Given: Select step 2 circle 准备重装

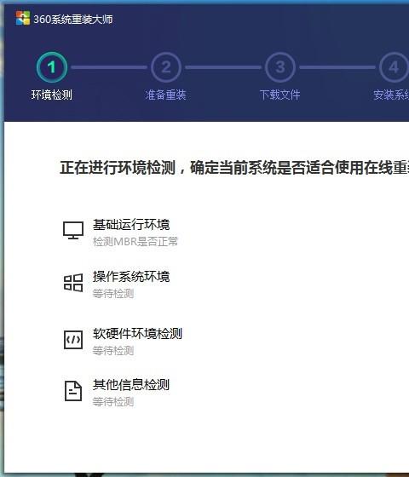Looking at the screenshot, I should tap(166, 67).
